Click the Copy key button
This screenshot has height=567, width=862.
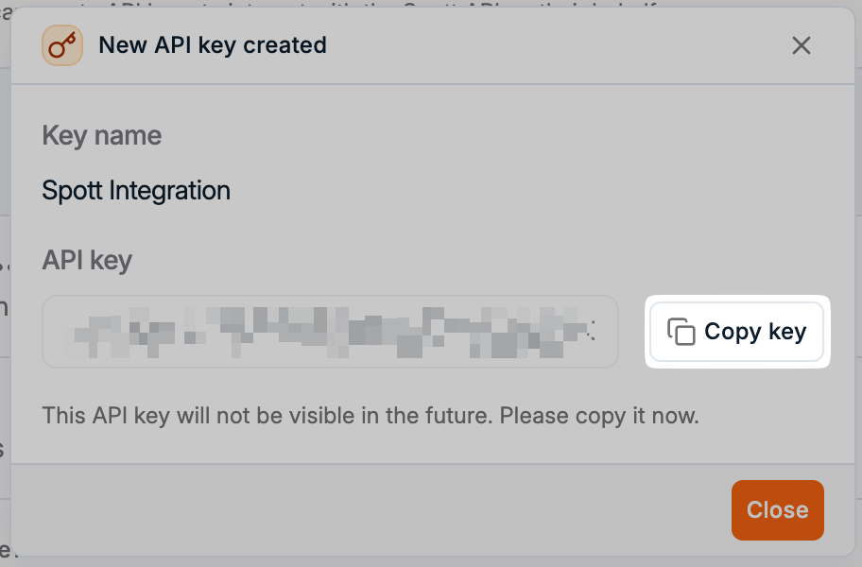[738, 332]
